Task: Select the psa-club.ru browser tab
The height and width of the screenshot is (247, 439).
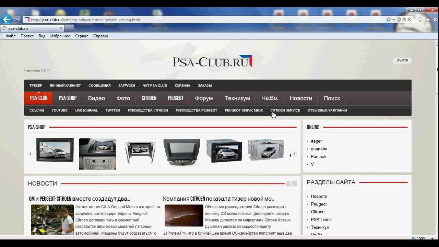Action: pos(32,28)
